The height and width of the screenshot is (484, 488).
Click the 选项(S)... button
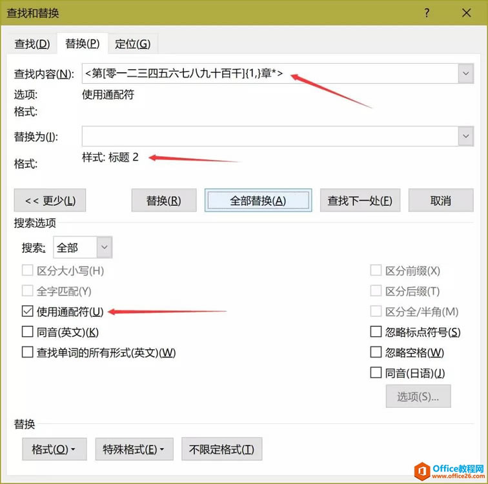418,396
